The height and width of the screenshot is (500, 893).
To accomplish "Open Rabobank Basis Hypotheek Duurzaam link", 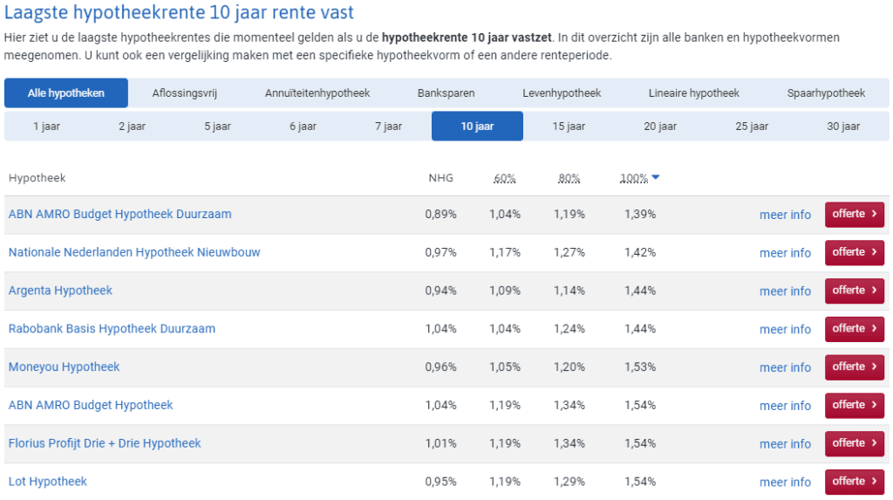I will [x=112, y=329].
